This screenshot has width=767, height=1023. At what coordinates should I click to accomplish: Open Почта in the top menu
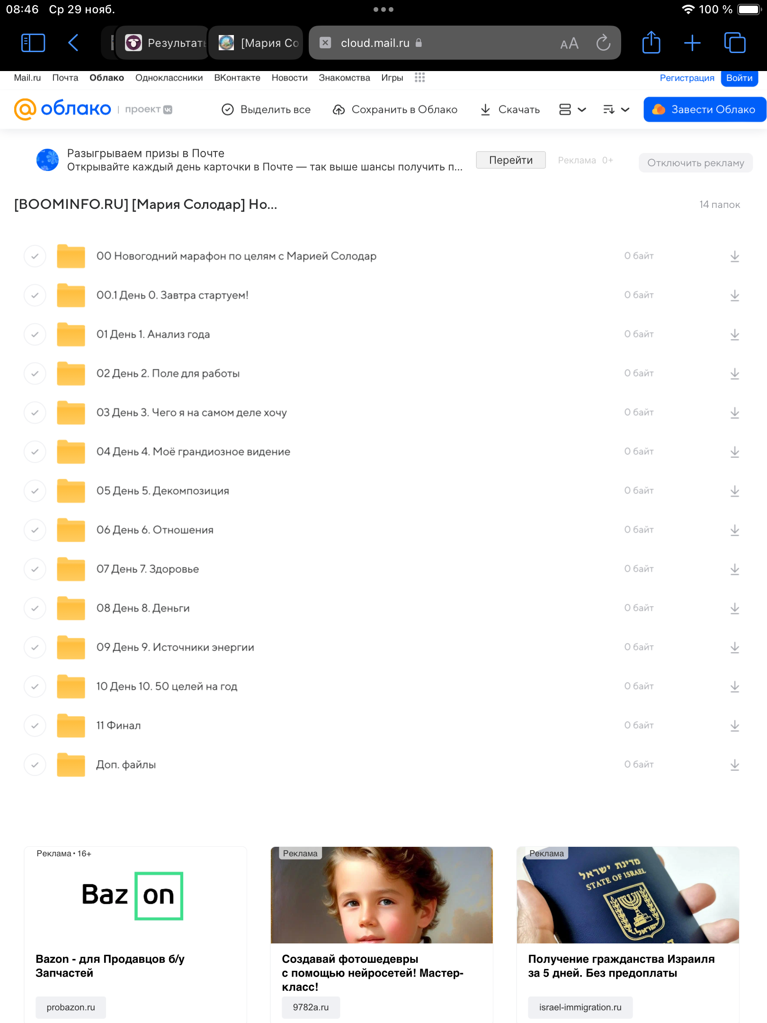tap(65, 78)
